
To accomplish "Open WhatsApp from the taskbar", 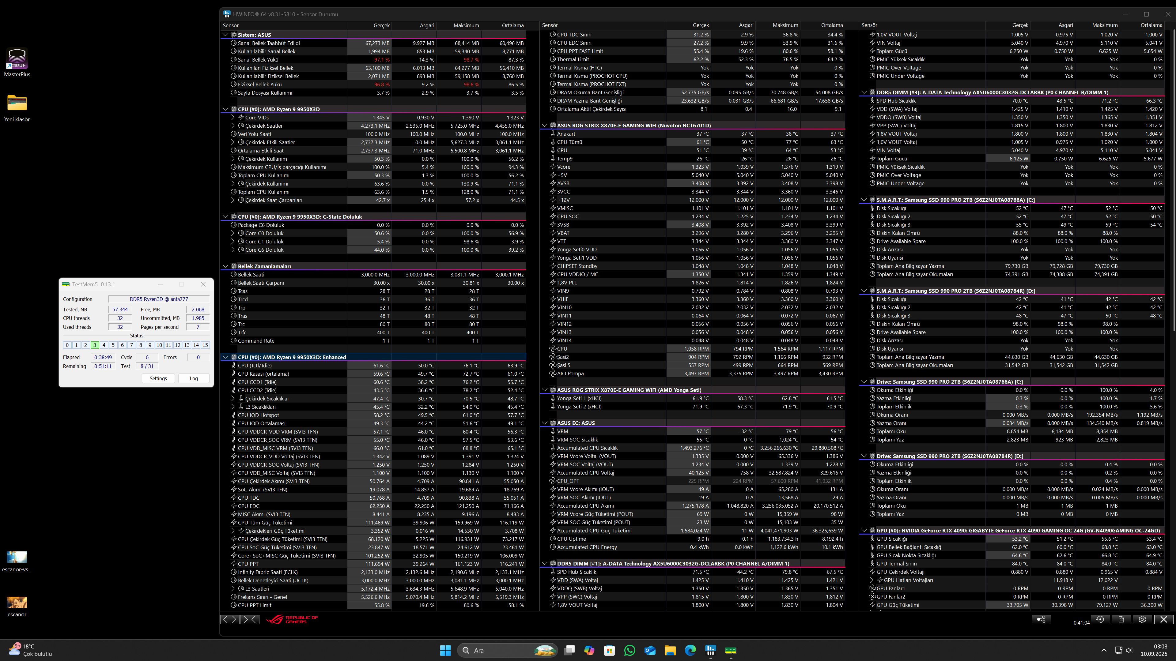I will 630,650.
